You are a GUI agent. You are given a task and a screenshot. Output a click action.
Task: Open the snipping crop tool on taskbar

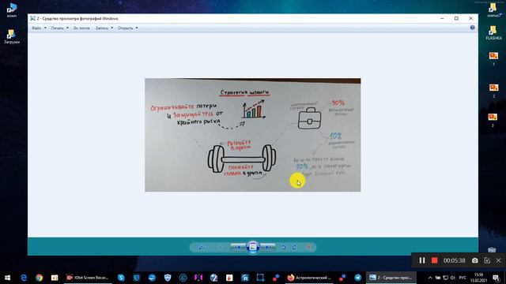(x=260, y=278)
